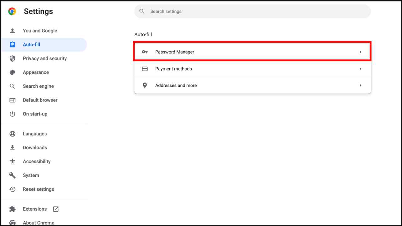Click the Accessibility person icon
The width and height of the screenshot is (402, 226).
tap(12, 161)
